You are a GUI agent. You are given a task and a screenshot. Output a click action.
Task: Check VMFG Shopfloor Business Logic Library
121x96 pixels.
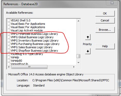tap(9, 51)
